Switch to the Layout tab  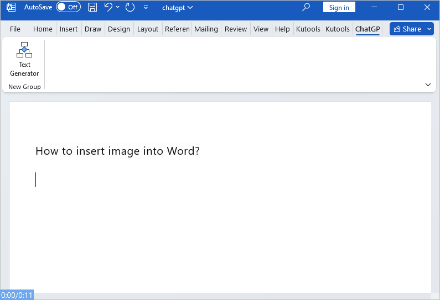[x=147, y=29]
